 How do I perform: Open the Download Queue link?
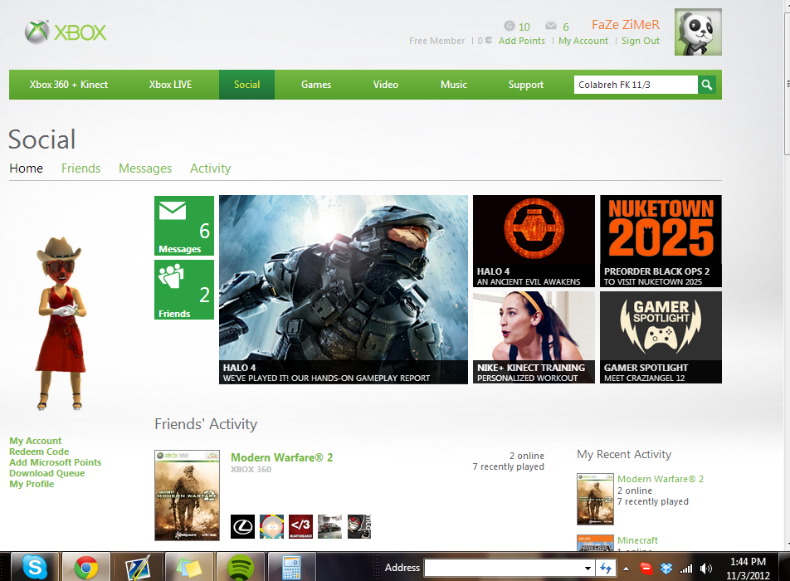(x=46, y=473)
